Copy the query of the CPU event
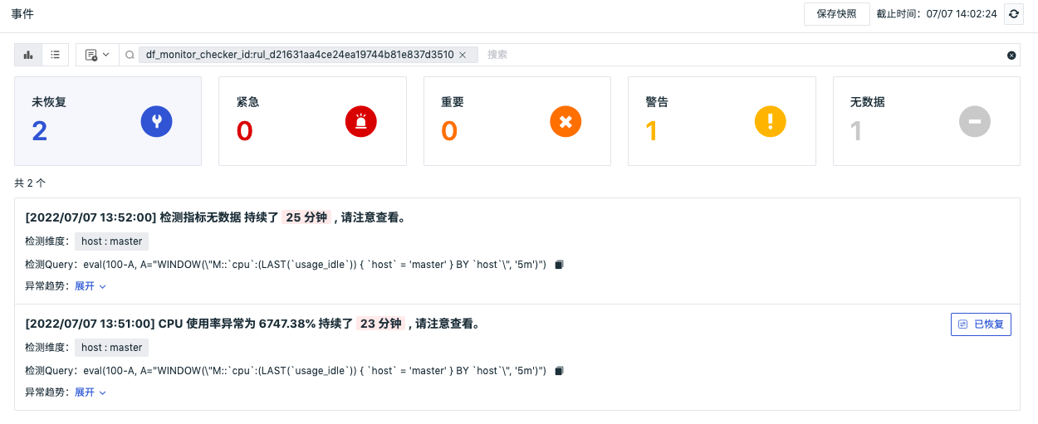 (x=559, y=370)
